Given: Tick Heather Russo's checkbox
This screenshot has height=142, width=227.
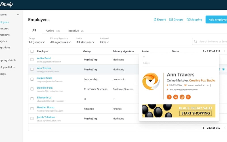Looking at the screenshot, I should (x=32, y=109).
